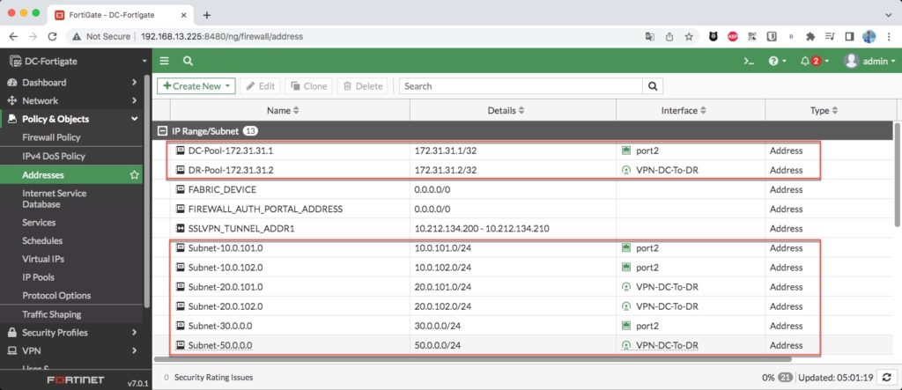Click the Not Secure warning icon
Image resolution: width=902 pixels, height=390 pixels.
[76, 36]
